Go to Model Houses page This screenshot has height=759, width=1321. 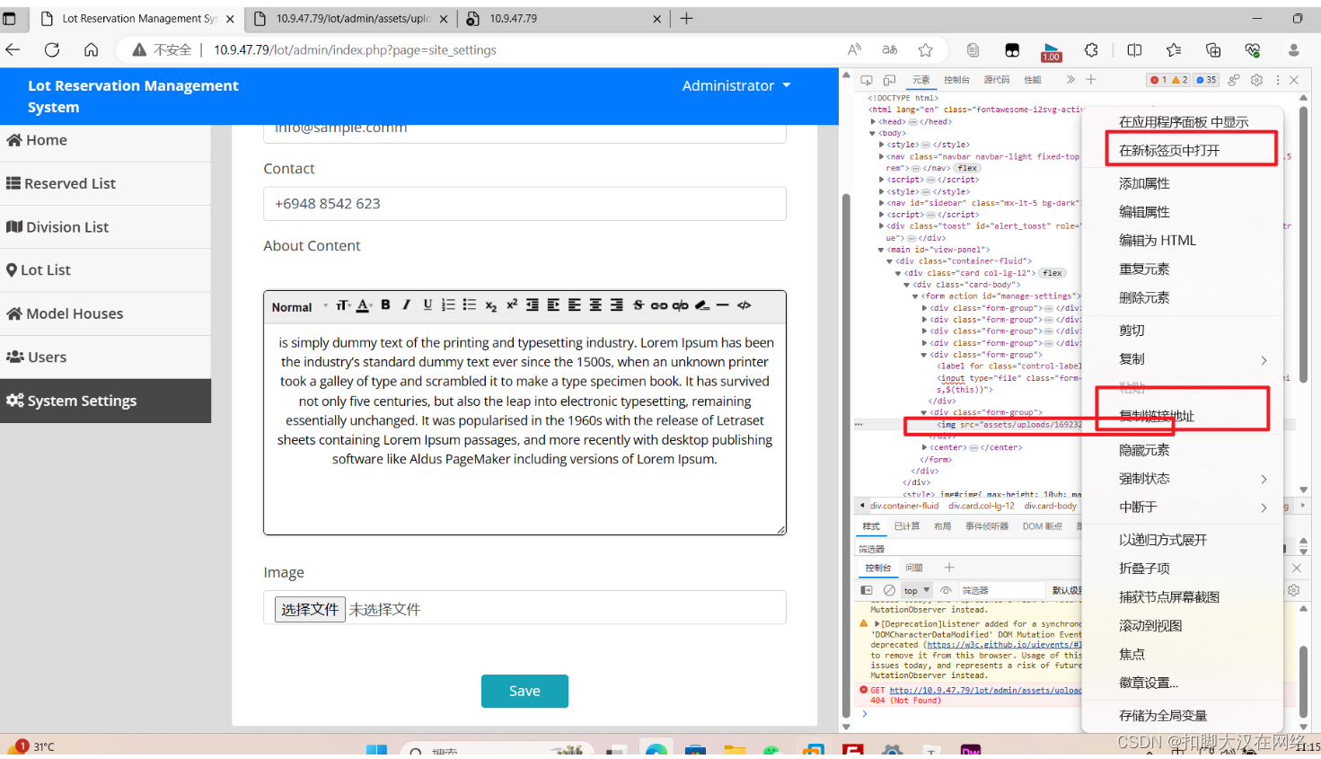point(105,313)
